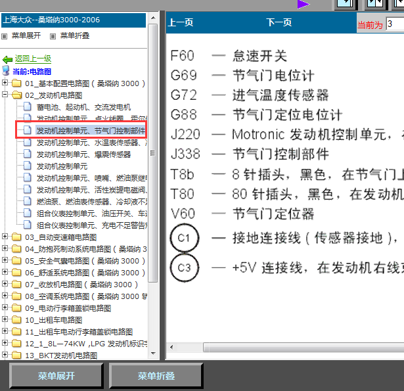Click the computer icon beside 当前:电路图
This screenshot has height=391, width=404.
pos(6,70)
